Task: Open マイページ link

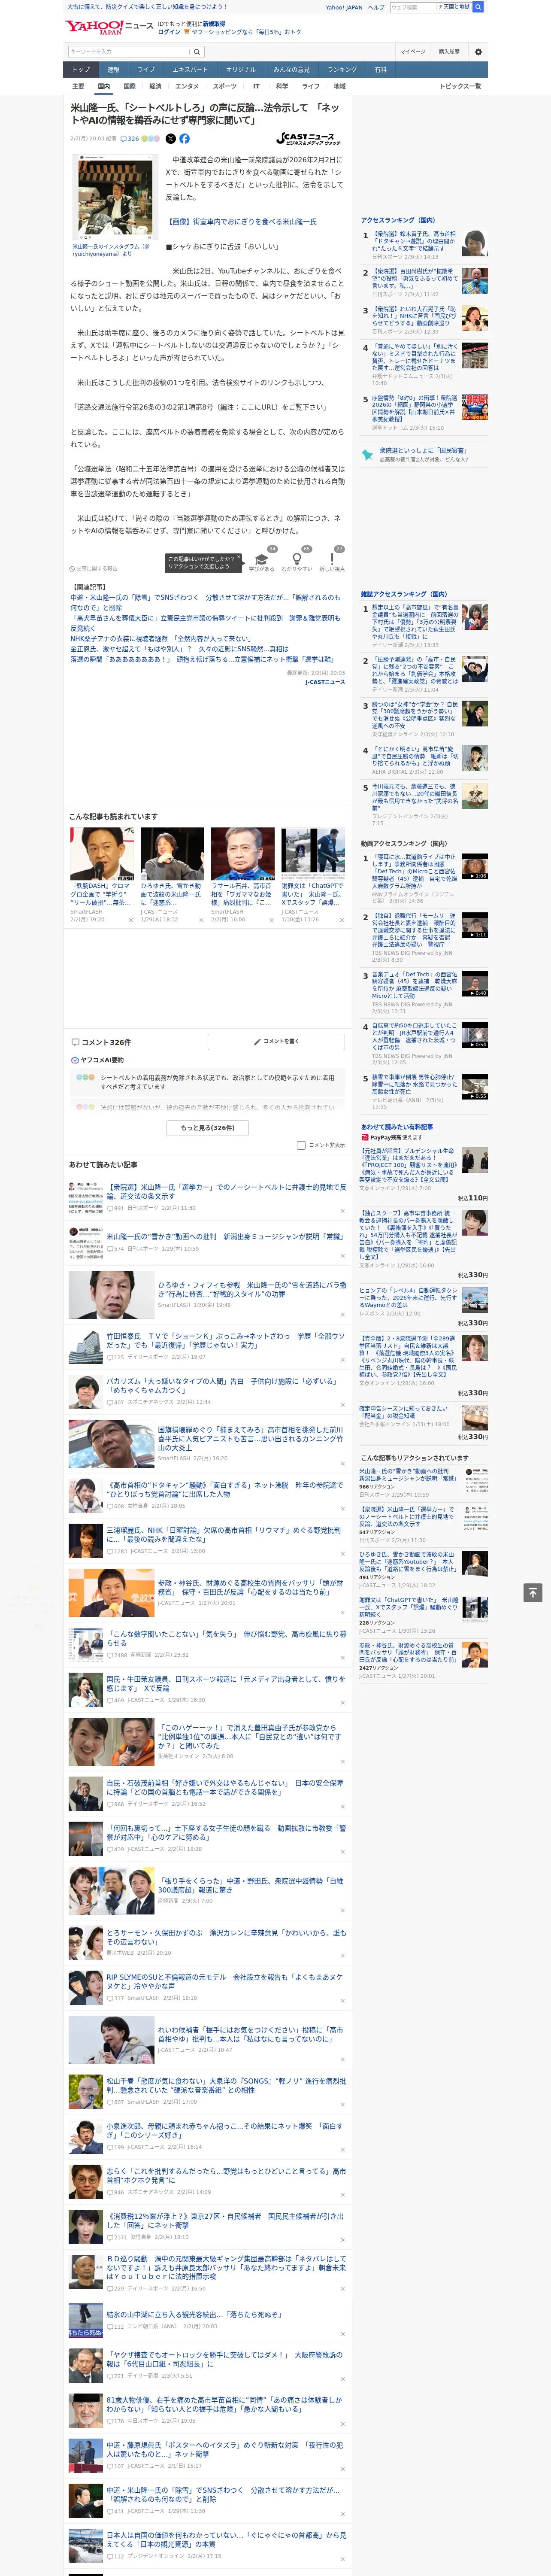Action: tap(412, 52)
